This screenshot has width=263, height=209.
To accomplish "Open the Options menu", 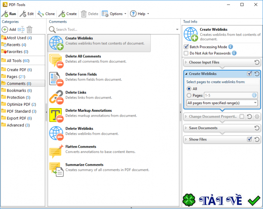I will [x=114, y=14].
